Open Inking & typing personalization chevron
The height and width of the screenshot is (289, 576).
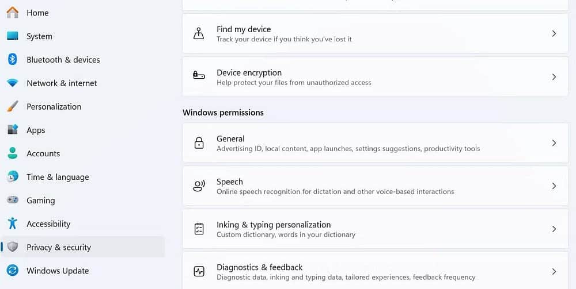pos(554,229)
